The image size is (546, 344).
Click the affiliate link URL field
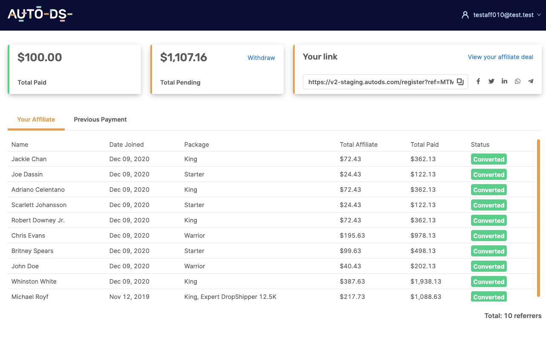point(385,82)
